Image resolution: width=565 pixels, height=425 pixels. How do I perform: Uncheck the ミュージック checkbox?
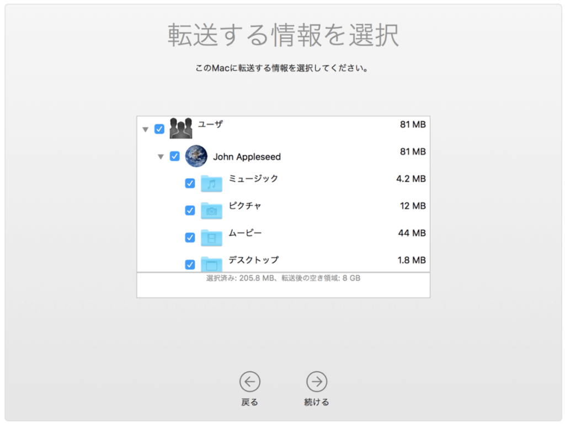point(190,183)
